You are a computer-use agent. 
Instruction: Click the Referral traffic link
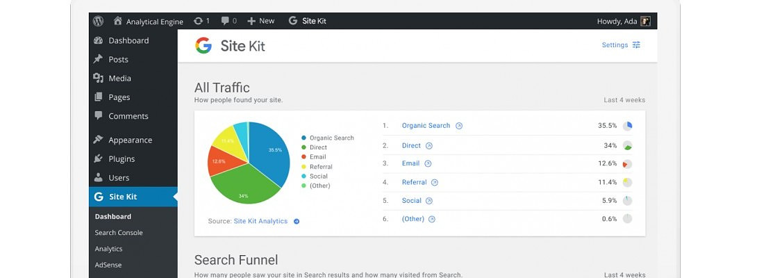[414, 183]
